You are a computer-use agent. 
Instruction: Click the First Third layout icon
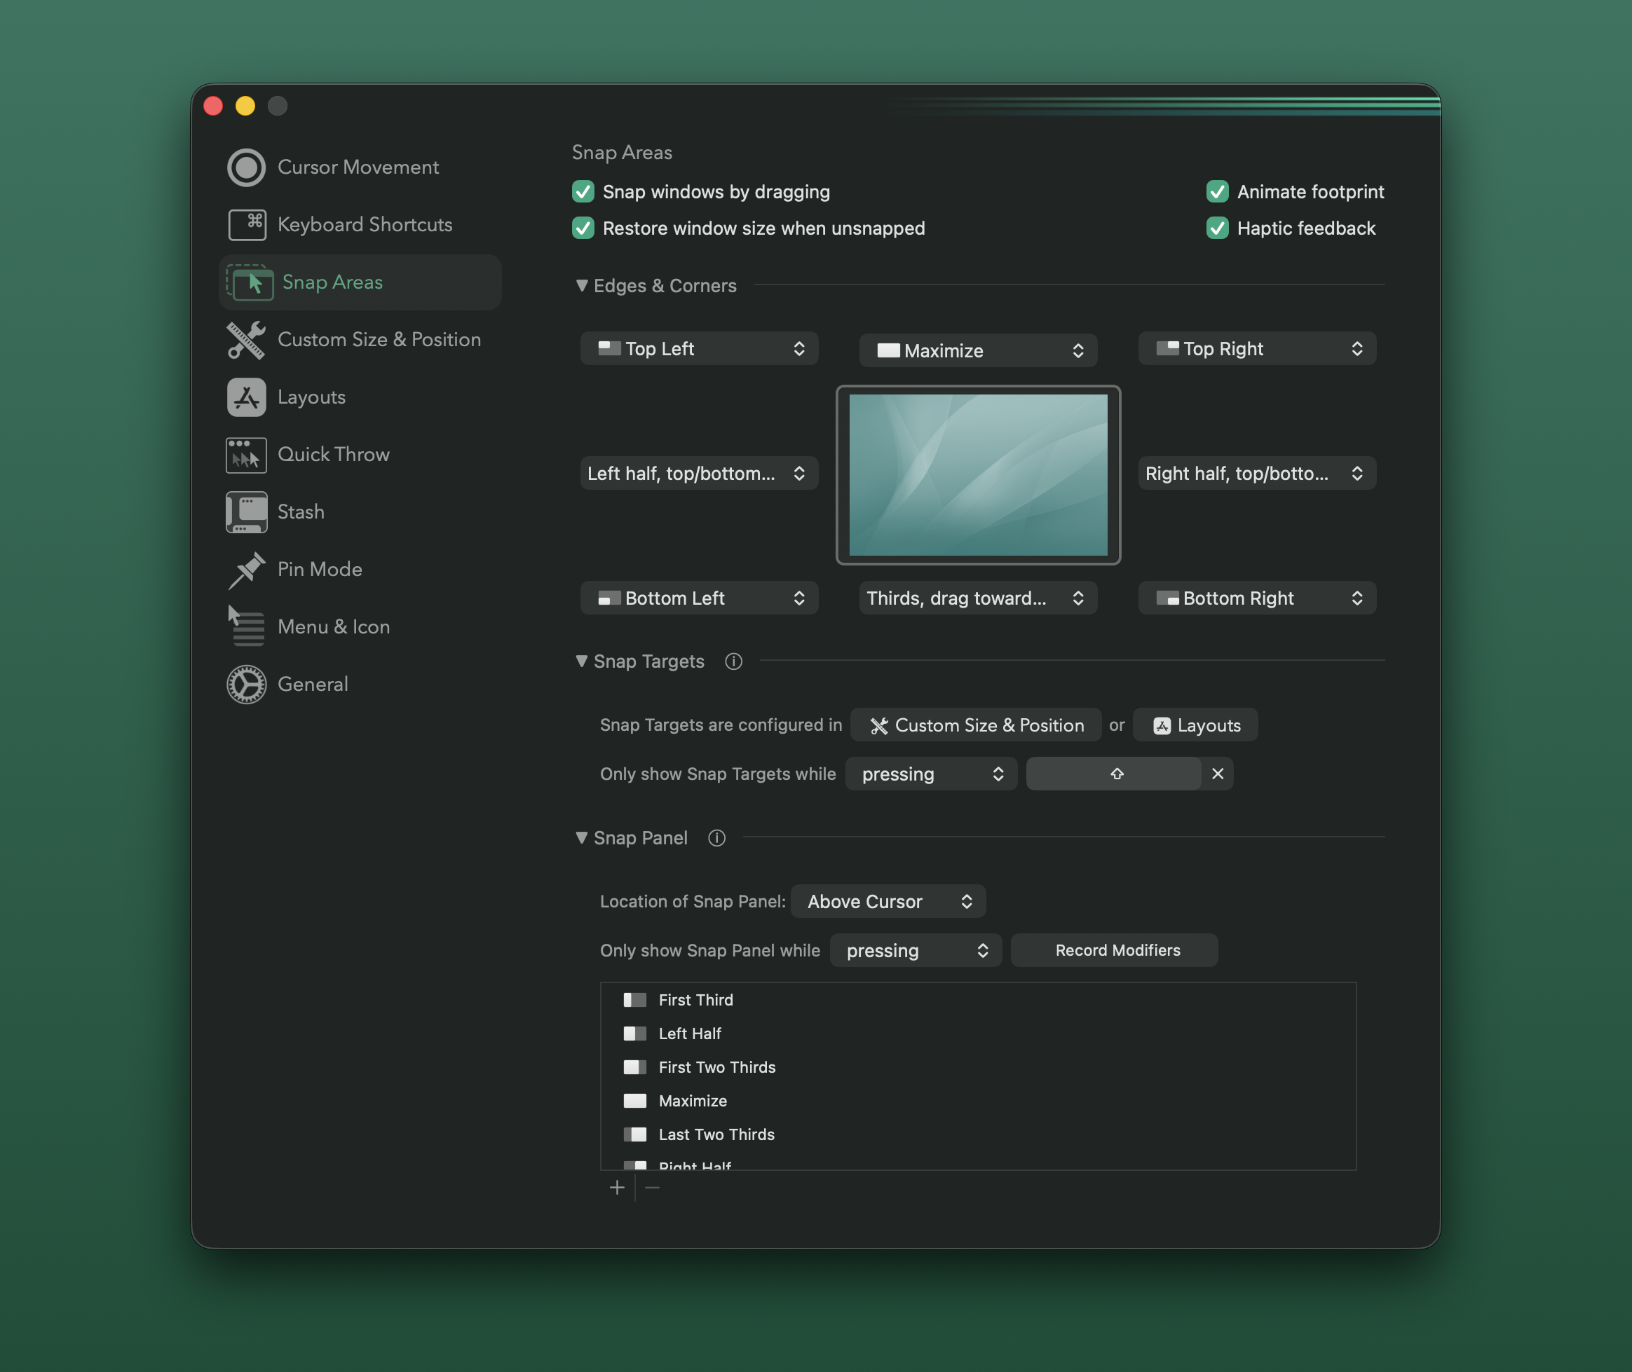coord(634,1000)
